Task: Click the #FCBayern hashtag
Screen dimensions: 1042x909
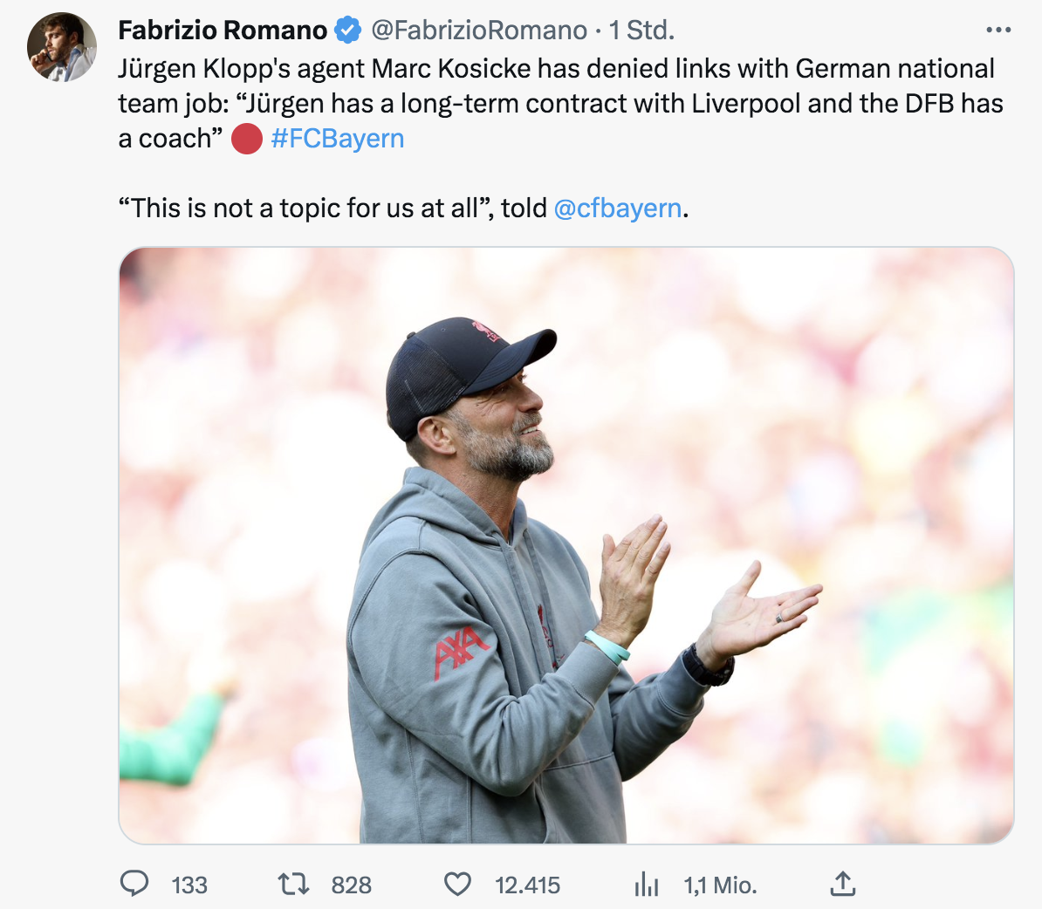Action: [338, 139]
